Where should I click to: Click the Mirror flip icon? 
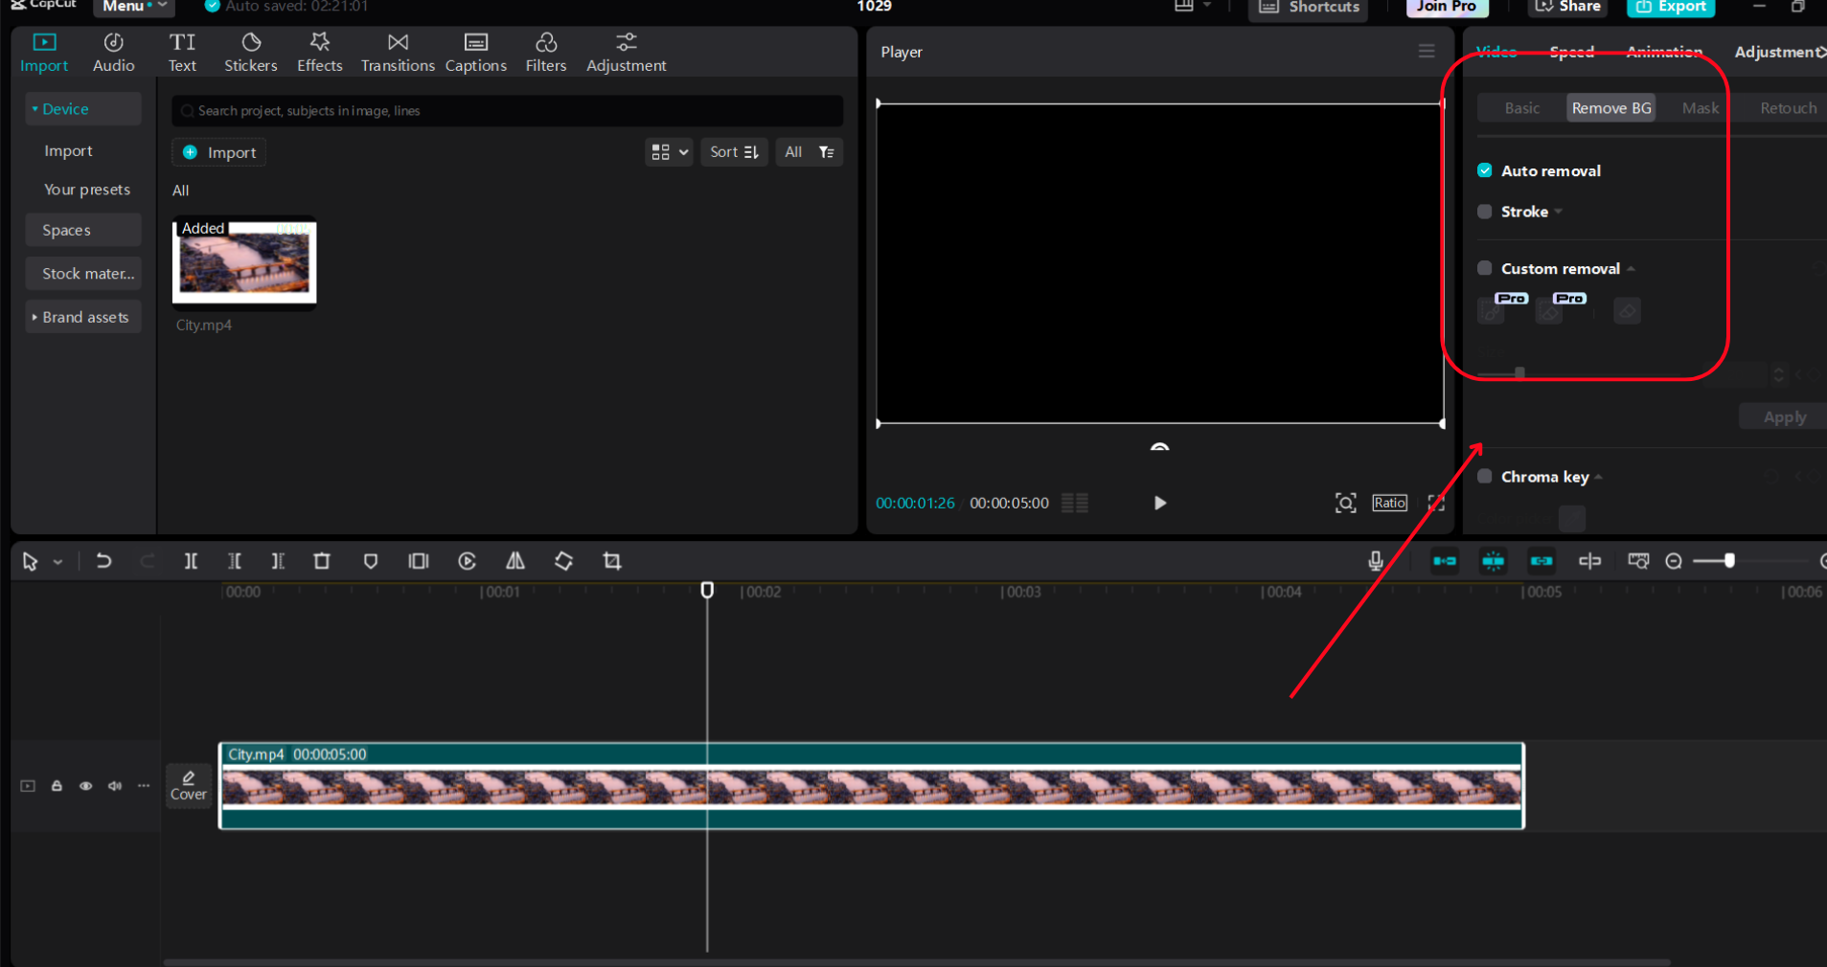(515, 561)
